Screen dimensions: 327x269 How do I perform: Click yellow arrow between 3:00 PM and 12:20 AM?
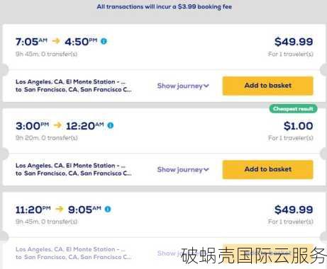pyautogui.click(x=57, y=125)
